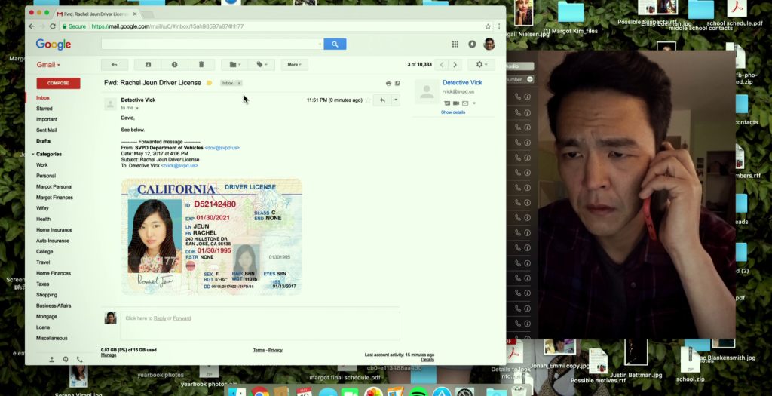772x396 pixels.
Task: Open the Margot Personal category label
Action: pos(54,186)
